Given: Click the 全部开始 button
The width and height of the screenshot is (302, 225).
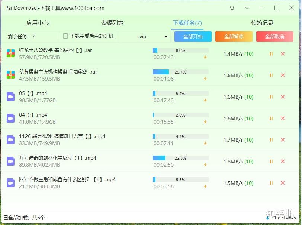Looking at the screenshot, I should [x=193, y=36].
